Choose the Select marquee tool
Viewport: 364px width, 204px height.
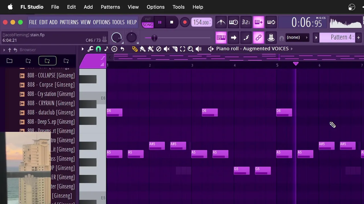tap(183, 49)
